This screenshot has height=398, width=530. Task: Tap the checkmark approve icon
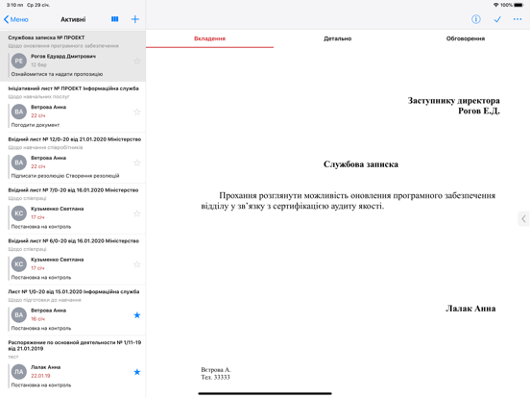[x=497, y=19]
